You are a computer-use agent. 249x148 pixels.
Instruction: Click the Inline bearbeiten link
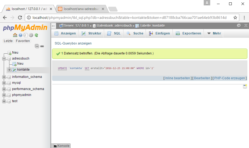(x=177, y=78)
